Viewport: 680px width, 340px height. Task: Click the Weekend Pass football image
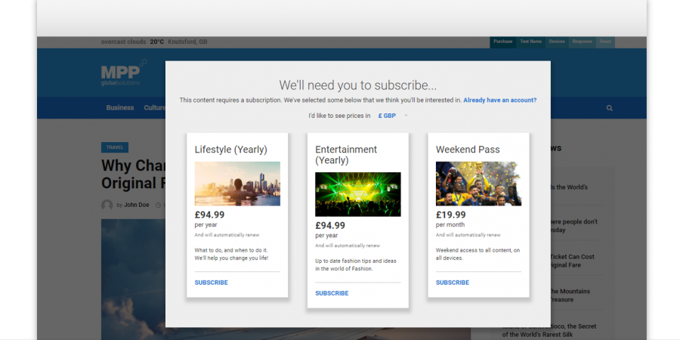478,184
